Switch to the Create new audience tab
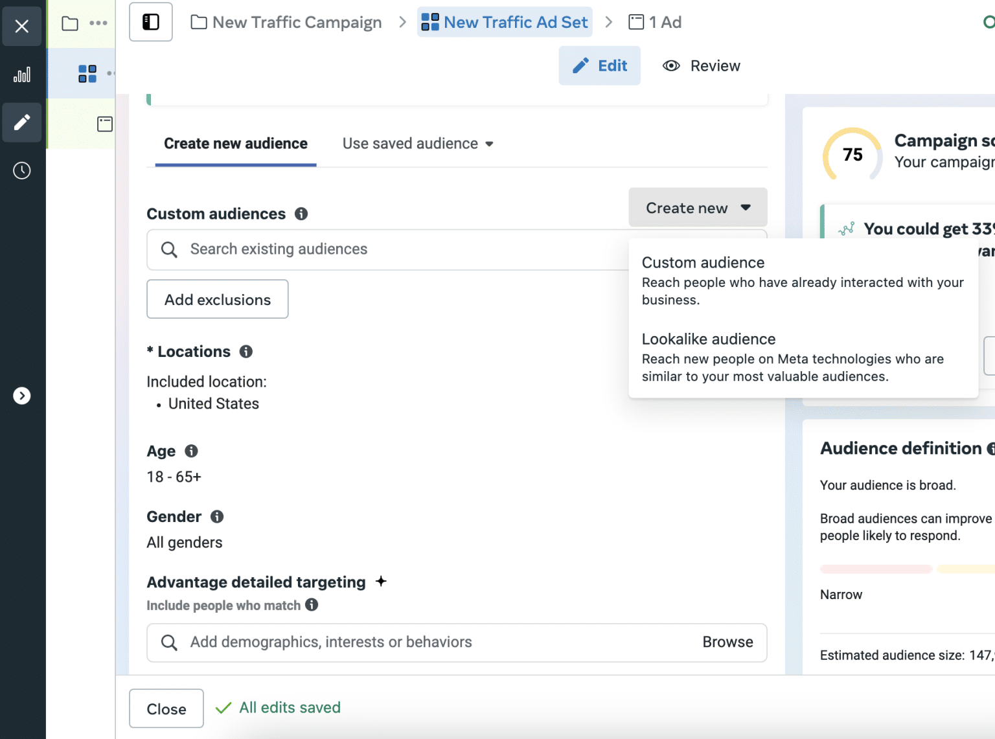 pos(235,143)
